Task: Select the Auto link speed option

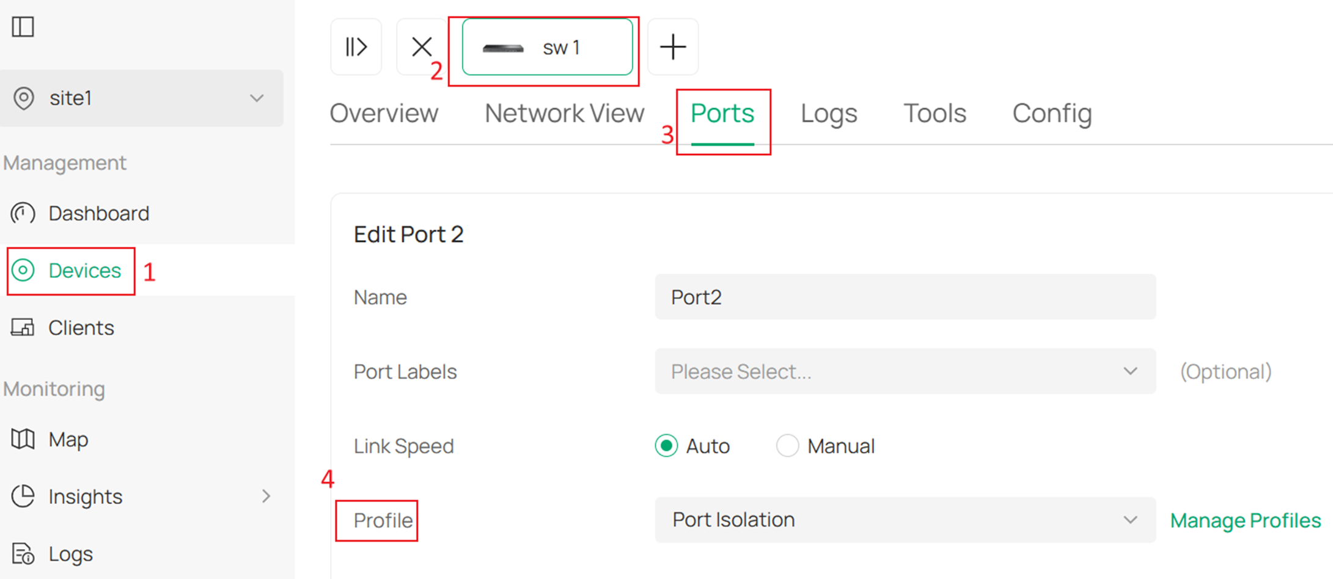Action: tap(666, 446)
